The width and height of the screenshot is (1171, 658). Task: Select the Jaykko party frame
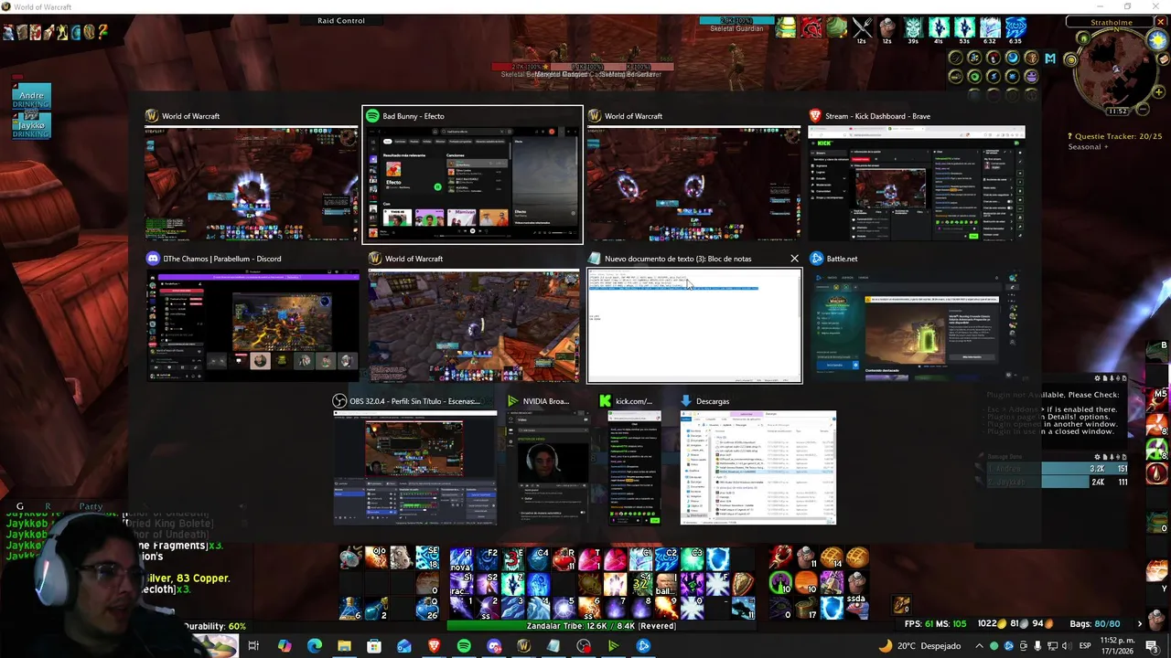coord(32,126)
